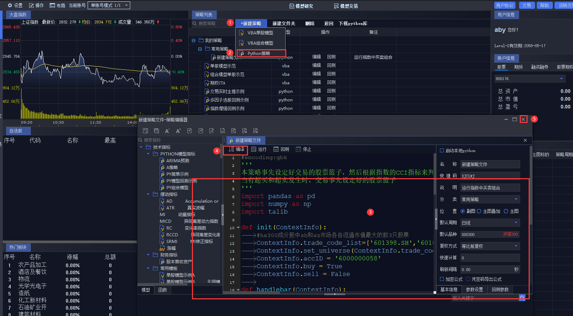Click the keyword search magnifier button
The height and width of the screenshot is (316, 573).
[x=522, y=298]
